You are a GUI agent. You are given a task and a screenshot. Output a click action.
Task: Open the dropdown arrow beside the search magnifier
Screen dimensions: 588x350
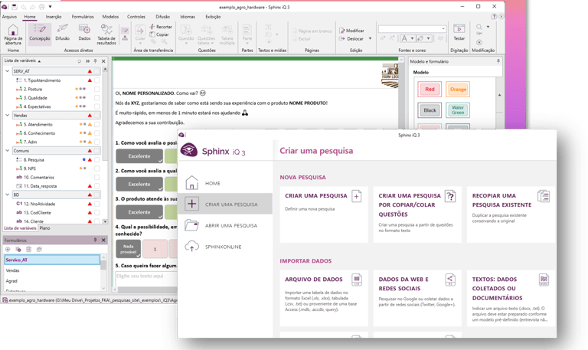488,27
